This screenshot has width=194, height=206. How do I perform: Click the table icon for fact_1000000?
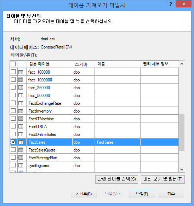pyautogui.click(x=21, y=80)
